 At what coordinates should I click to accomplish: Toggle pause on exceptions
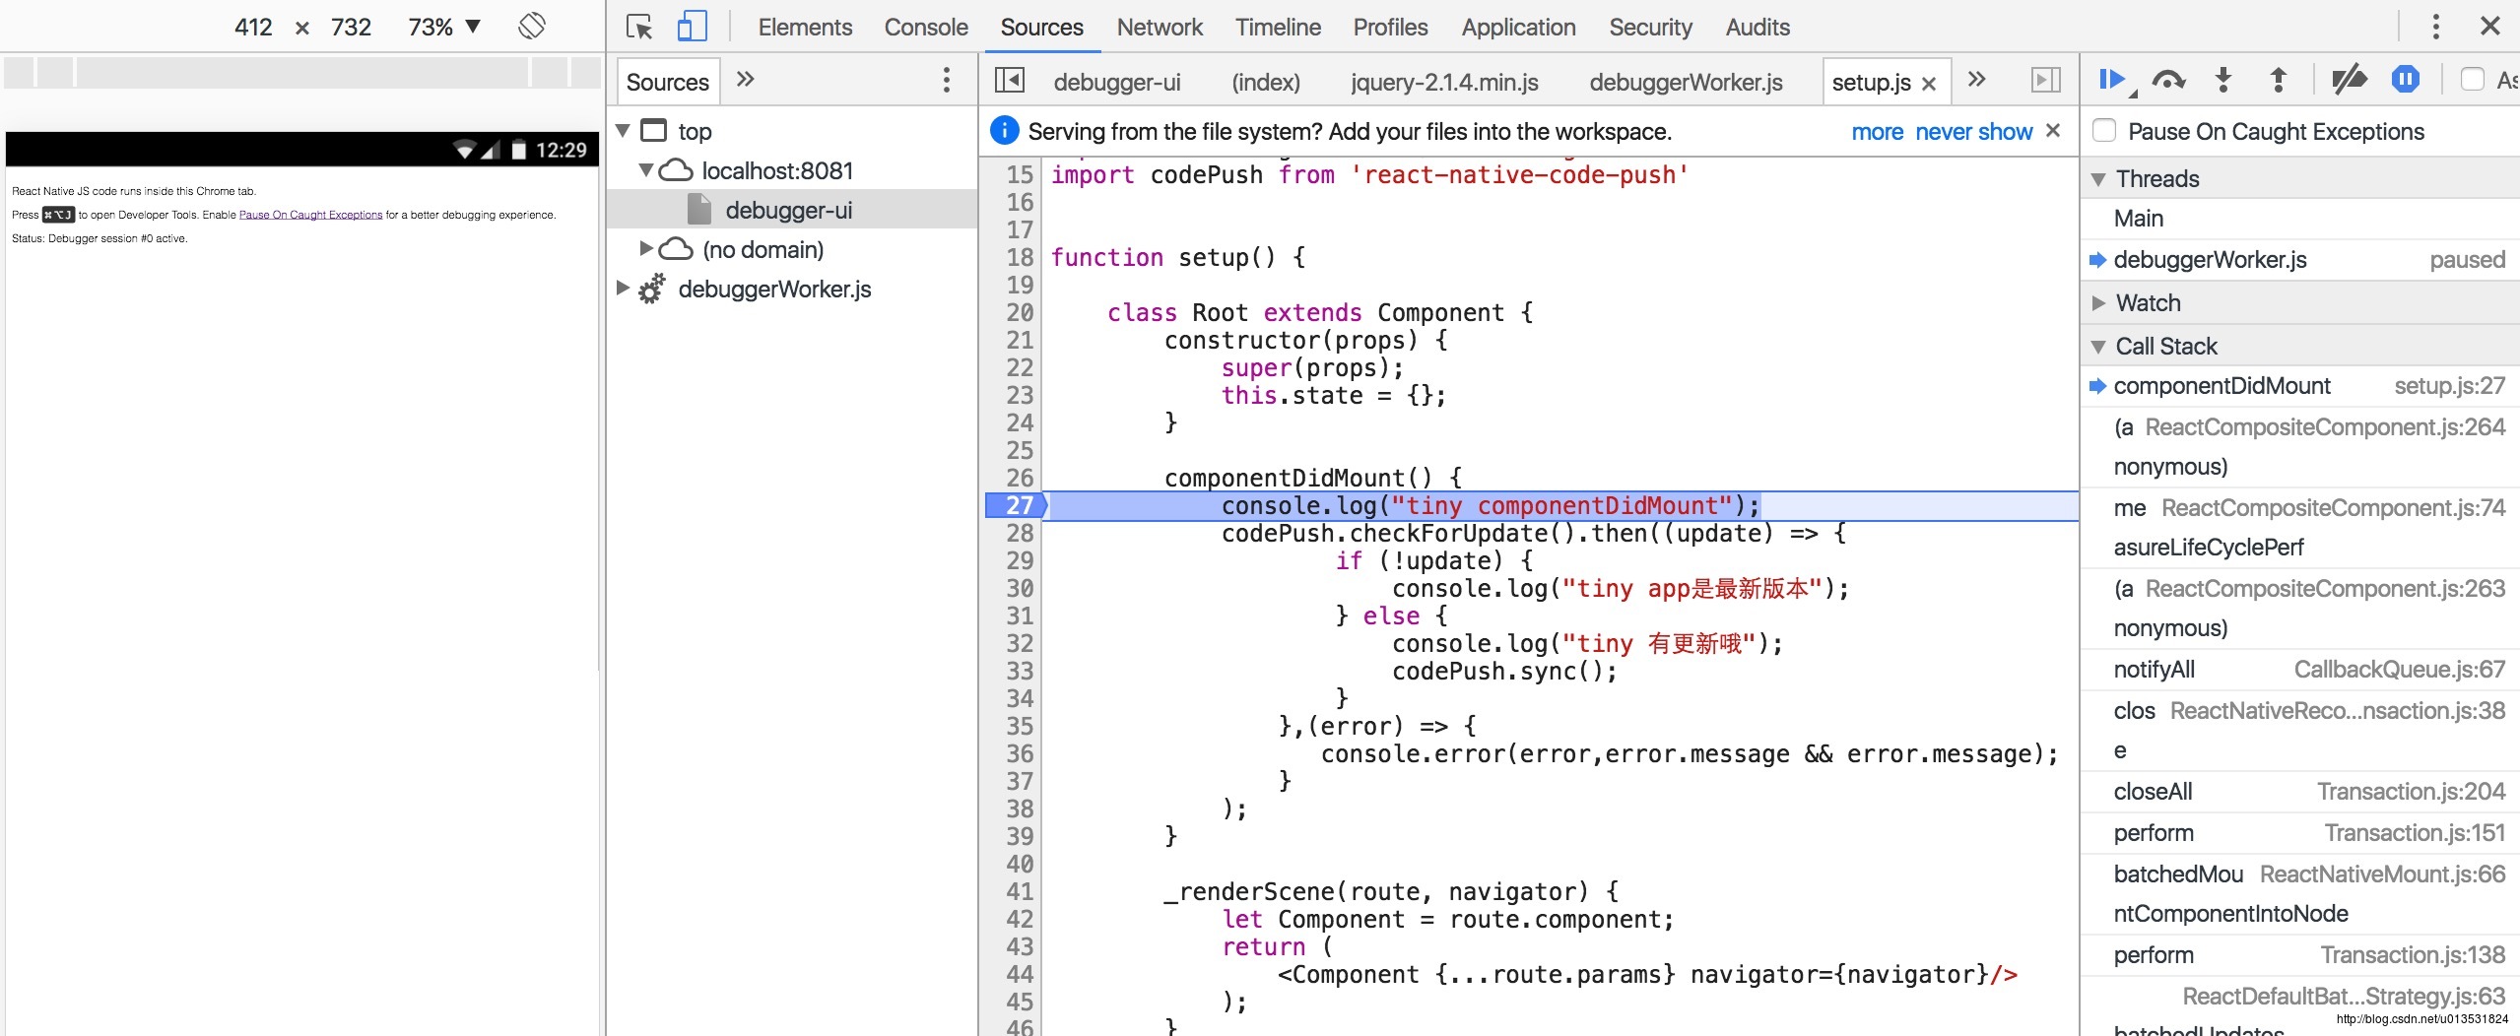pyautogui.click(x=2405, y=80)
